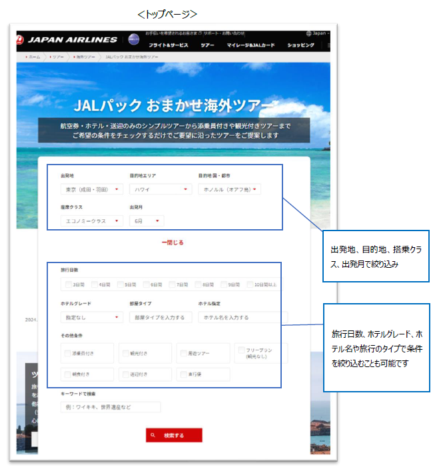The height and width of the screenshot is (471, 437).
Task: Click the oneworld alliance round icon
Action: [x=134, y=39]
